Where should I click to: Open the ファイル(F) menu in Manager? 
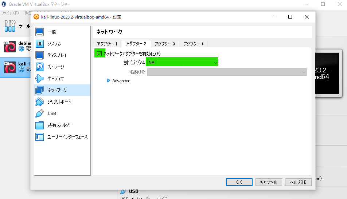pos(10,13)
